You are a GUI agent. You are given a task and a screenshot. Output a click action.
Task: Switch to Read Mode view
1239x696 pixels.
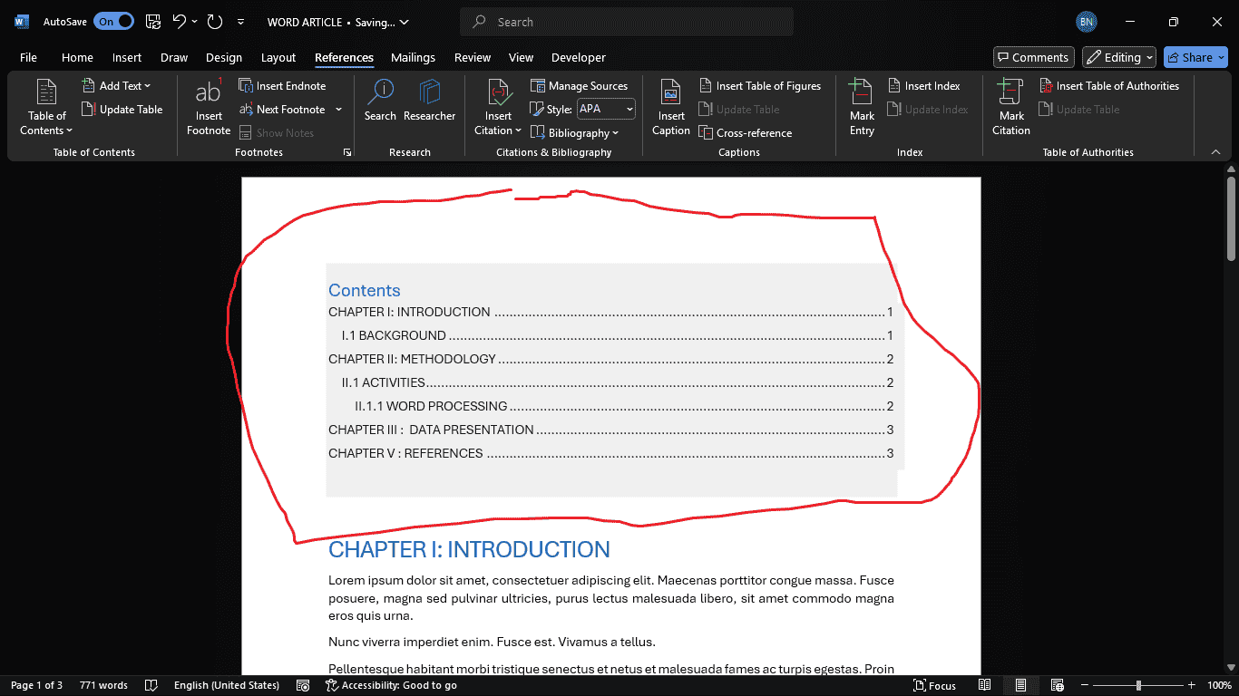click(x=984, y=685)
